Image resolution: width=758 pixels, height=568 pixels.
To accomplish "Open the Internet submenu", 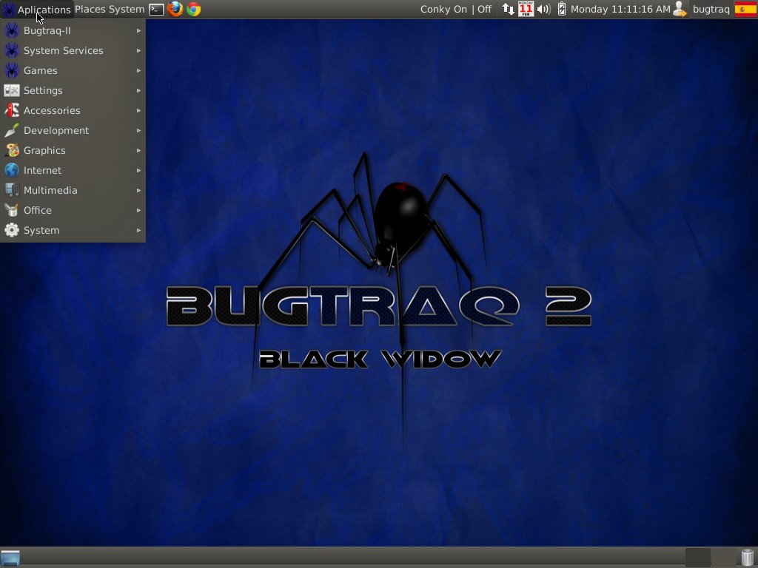I will click(x=73, y=171).
